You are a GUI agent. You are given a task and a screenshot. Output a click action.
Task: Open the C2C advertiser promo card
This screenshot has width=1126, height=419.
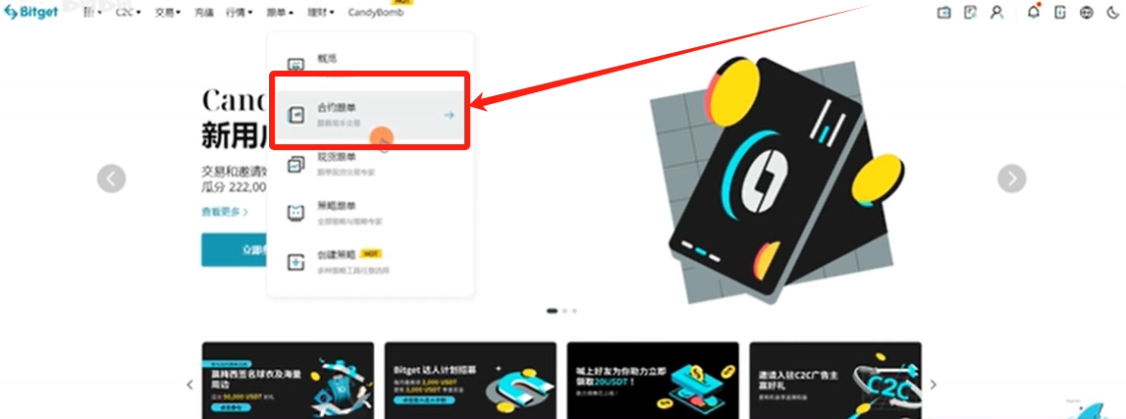click(835, 381)
